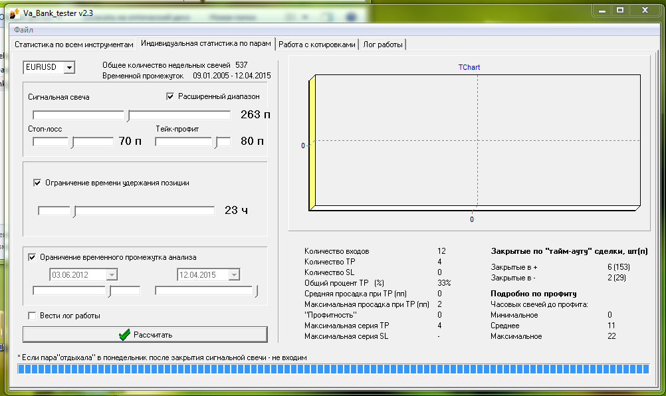Click inside the TChart plot area
The width and height of the screenshot is (666, 396).
477,140
